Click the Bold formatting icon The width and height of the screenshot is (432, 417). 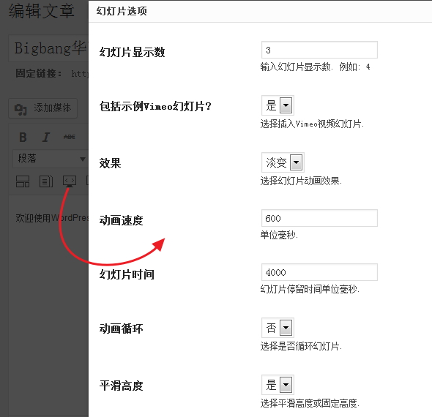tap(23, 137)
